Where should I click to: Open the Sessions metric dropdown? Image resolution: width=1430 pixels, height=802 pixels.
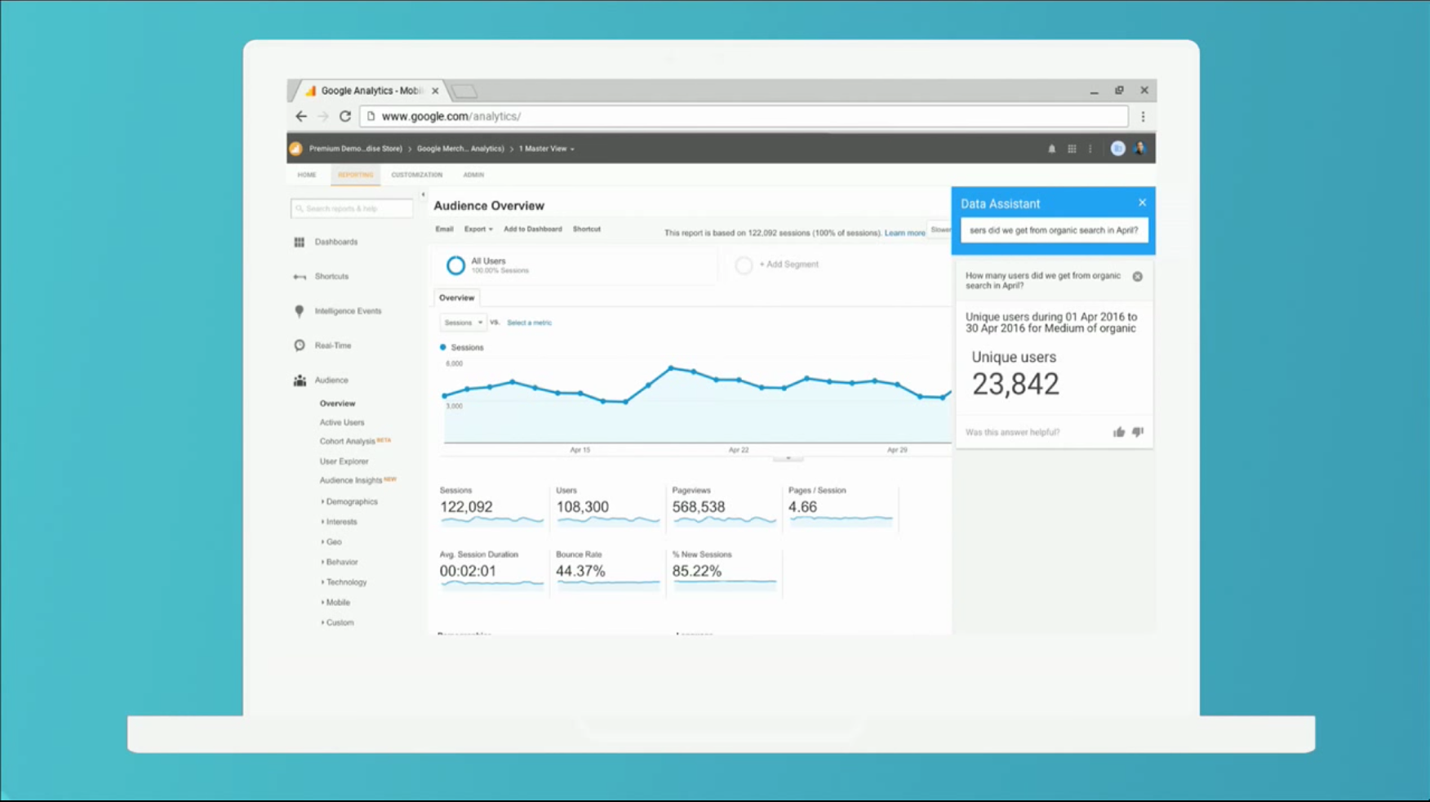(x=463, y=323)
